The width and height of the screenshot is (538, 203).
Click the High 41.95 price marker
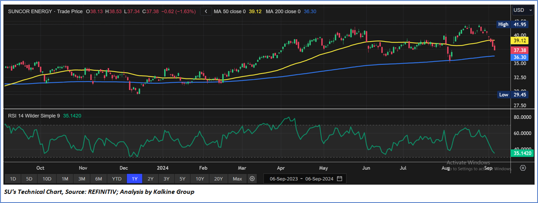pyautogui.click(x=513, y=24)
